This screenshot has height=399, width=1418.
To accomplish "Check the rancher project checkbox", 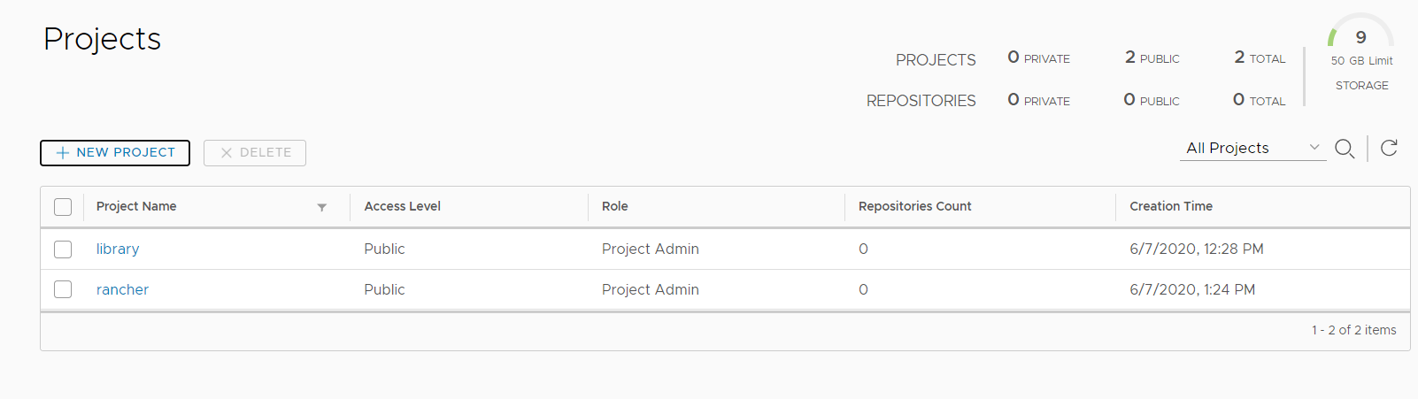I will coord(63,289).
